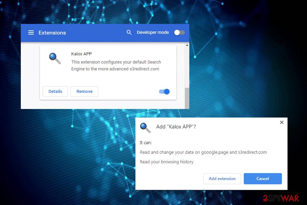This screenshot has width=307, height=205.
Task: Remove the Kalox APP extension
Action: point(84,92)
